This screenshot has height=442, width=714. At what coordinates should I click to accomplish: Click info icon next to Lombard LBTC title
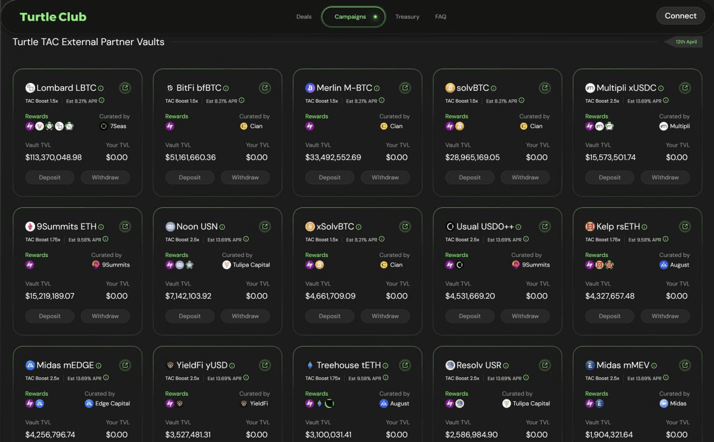coord(101,88)
